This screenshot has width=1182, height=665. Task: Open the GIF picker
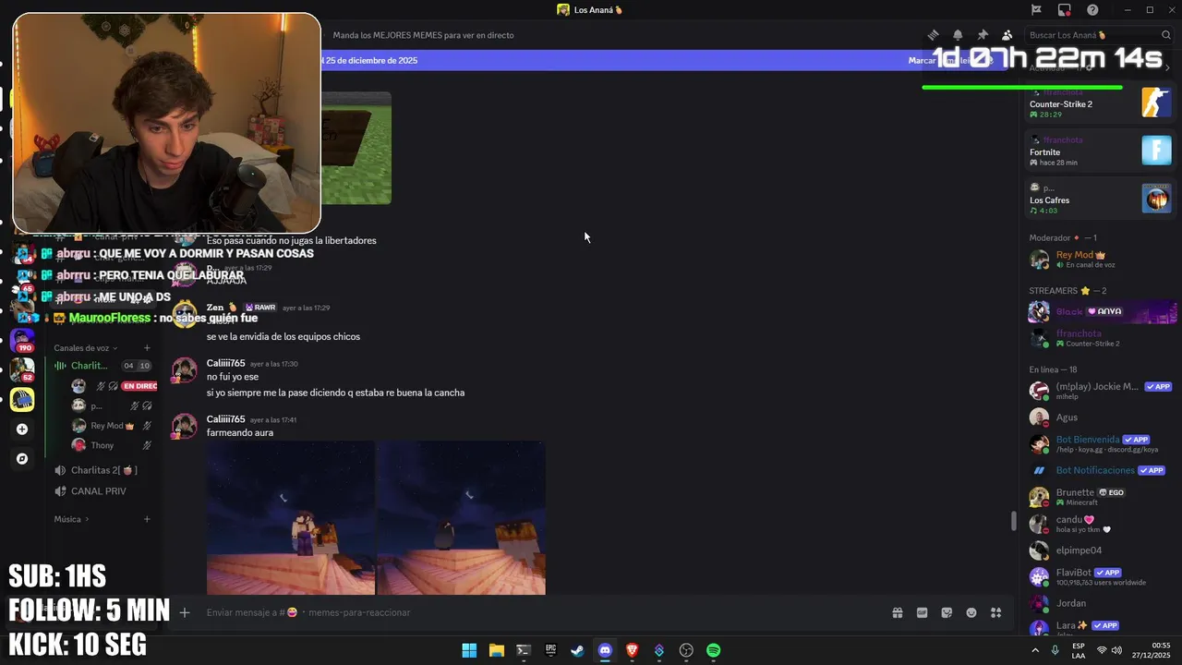tap(922, 612)
